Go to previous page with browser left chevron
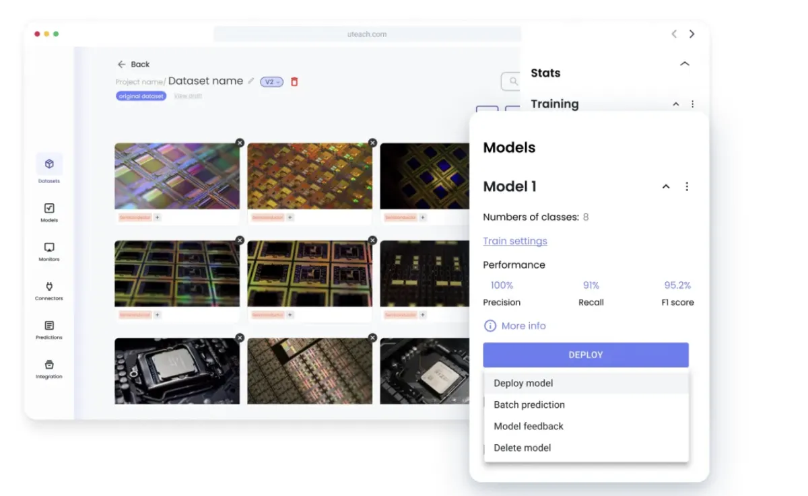 [674, 34]
